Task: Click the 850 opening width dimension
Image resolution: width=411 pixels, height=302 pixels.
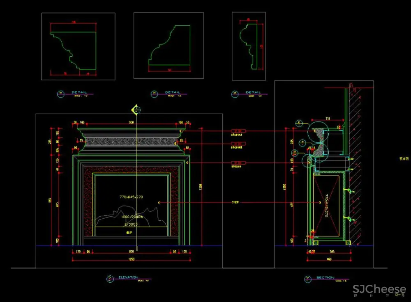Action: point(131,252)
